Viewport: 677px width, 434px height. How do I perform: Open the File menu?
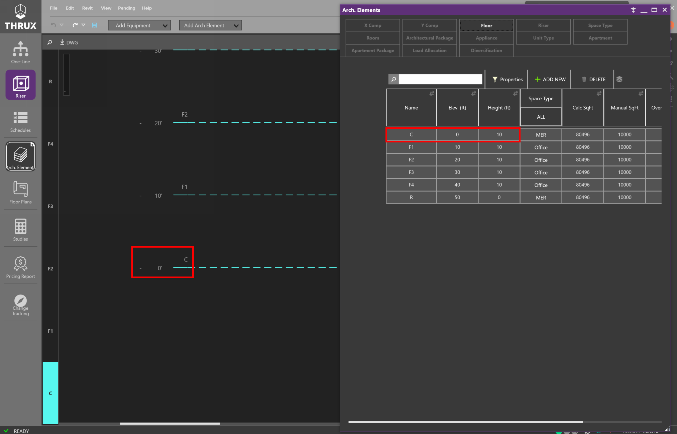(x=53, y=8)
